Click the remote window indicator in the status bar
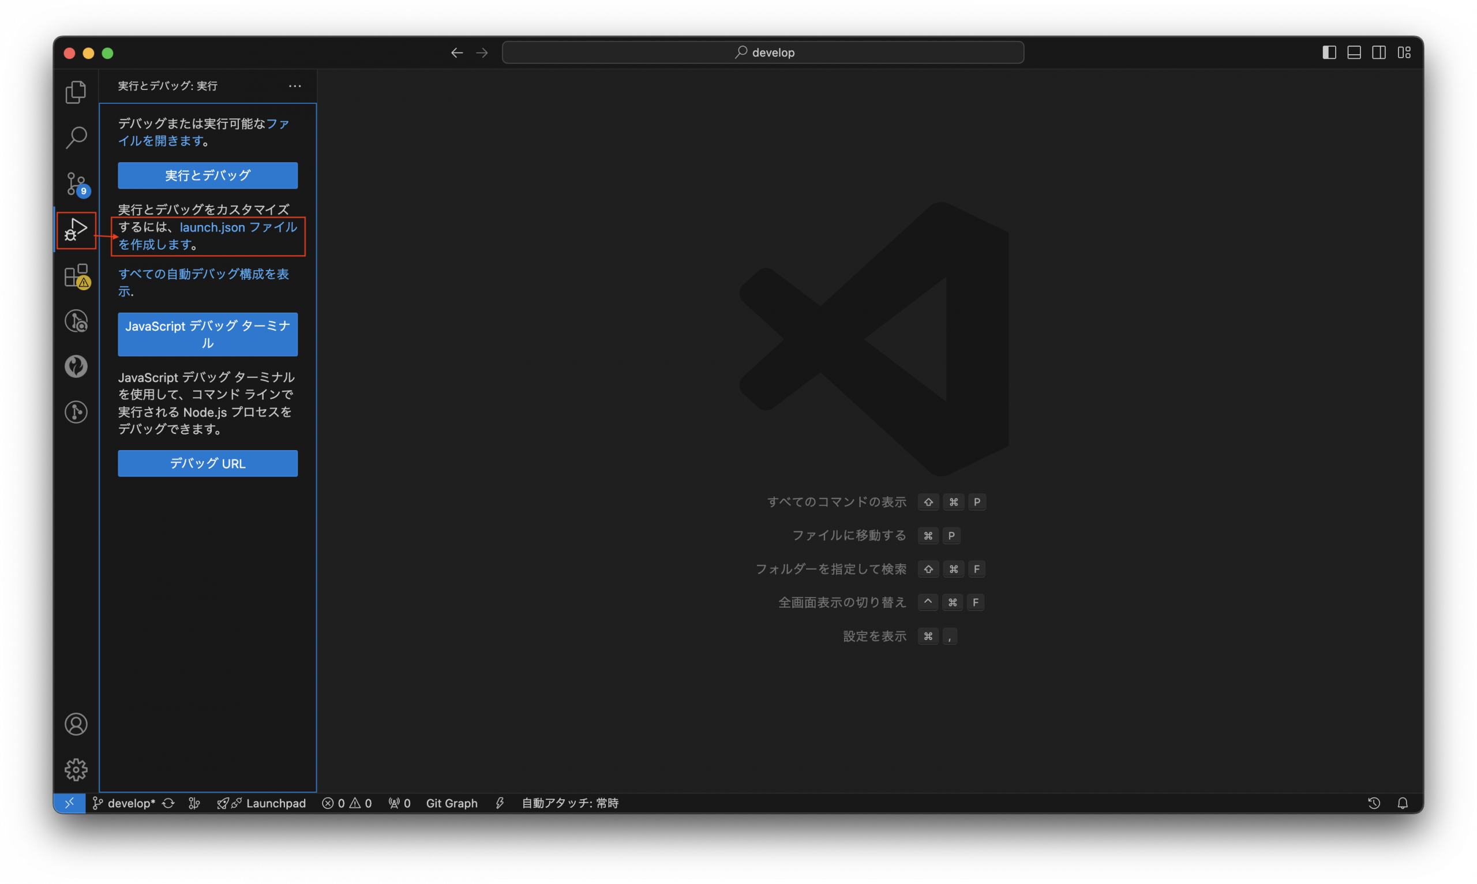The height and width of the screenshot is (884, 1477). (x=70, y=803)
